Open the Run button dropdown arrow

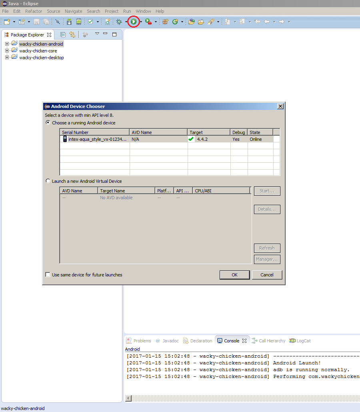141,22
